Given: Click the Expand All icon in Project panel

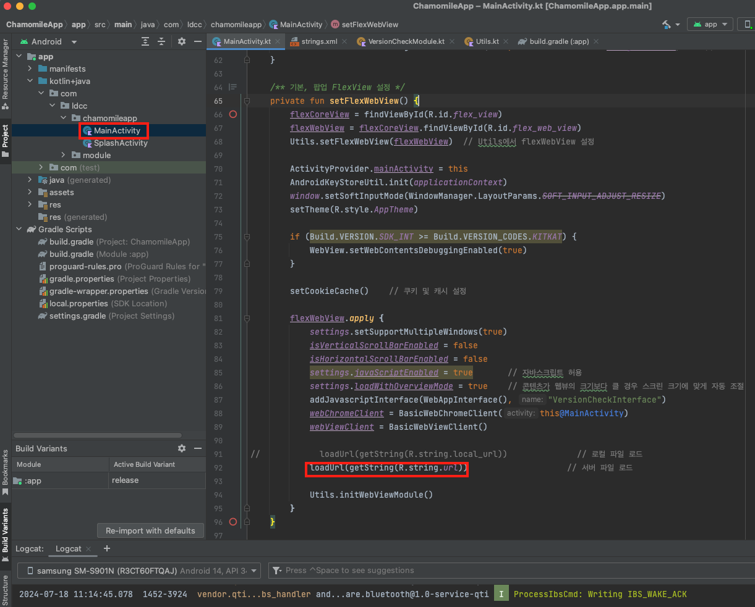Looking at the screenshot, I should (x=145, y=41).
